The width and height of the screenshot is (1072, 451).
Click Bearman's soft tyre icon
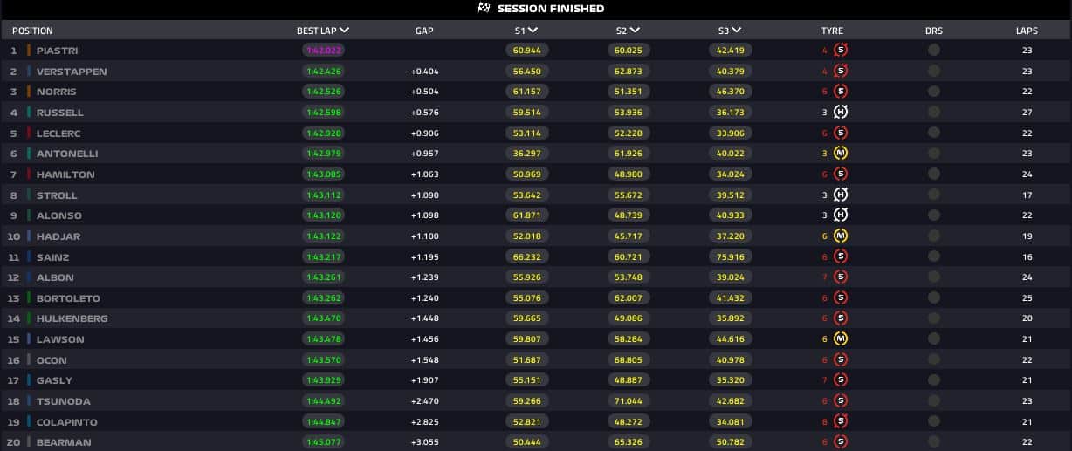841,441
